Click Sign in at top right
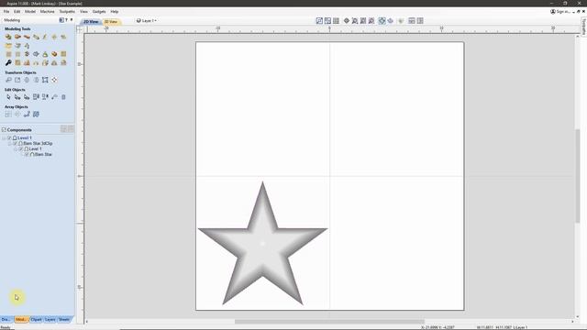Screen dimensions: 587x330 click(x=559, y=12)
